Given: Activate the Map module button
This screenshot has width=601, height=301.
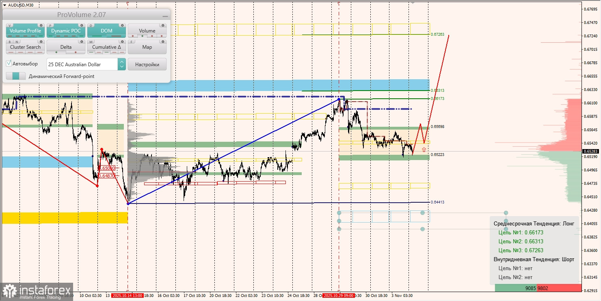Looking at the screenshot, I should tap(147, 47).
